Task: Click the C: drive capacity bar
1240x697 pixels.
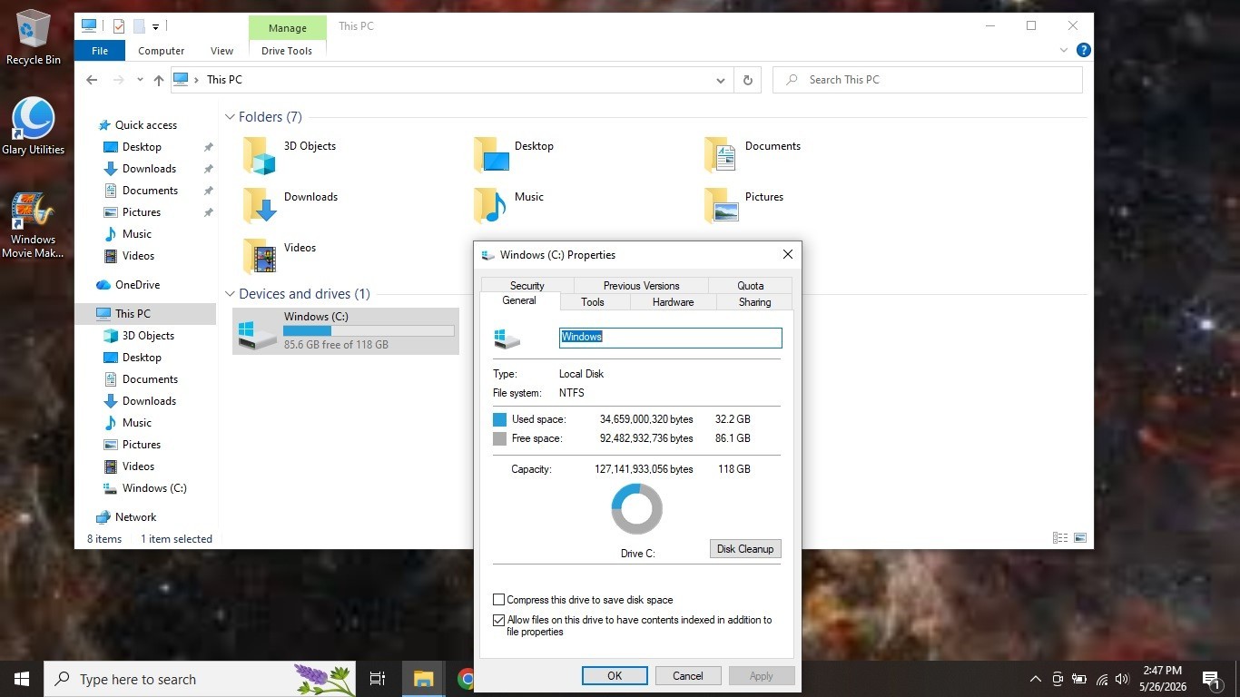Action: pyautogui.click(x=369, y=331)
